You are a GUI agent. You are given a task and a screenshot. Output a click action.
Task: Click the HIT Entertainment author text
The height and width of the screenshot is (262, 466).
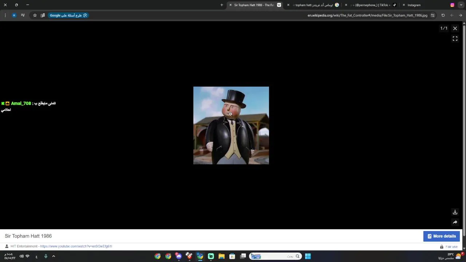[x=24, y=246]
